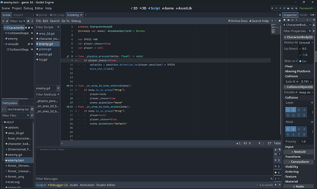The height and width of the screenshot is (189, 317).
Task: Click the Safe Margin value field
Action: tap(305, 81)
